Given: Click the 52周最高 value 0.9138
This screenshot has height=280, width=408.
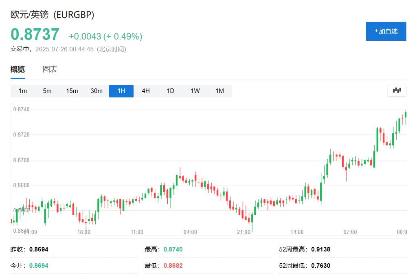Looking at the screenshot, I should 320,249.
